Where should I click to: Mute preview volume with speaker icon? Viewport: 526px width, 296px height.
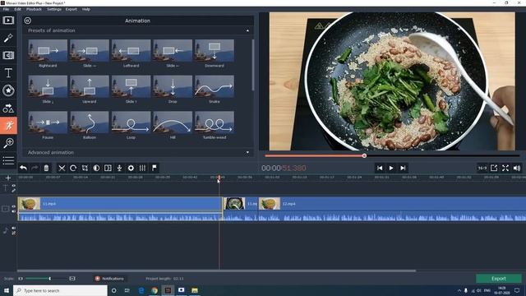click(517, 168)
